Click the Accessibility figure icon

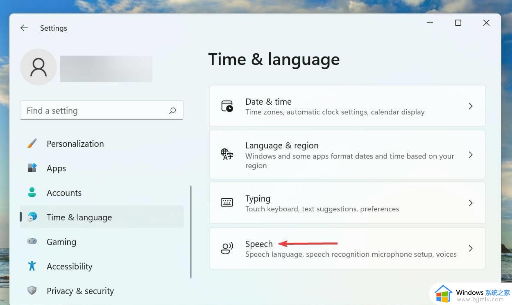[x=32, y=266]
